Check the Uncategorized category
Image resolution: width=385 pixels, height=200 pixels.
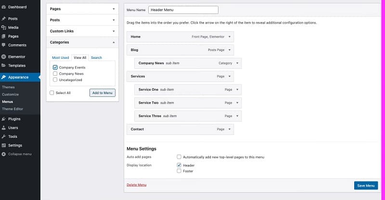click(55, 80)
